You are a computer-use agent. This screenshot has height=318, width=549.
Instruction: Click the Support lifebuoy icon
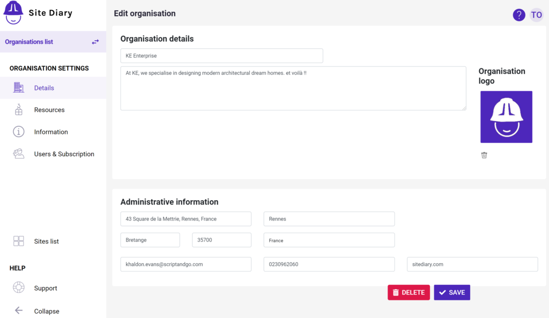pos(19,287)
